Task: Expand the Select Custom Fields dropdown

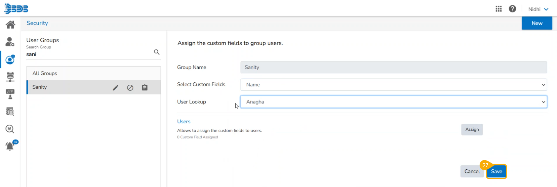Action: click(394, 85)
